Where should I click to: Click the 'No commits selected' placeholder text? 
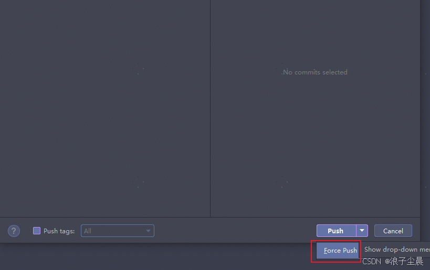coord(315,72)
